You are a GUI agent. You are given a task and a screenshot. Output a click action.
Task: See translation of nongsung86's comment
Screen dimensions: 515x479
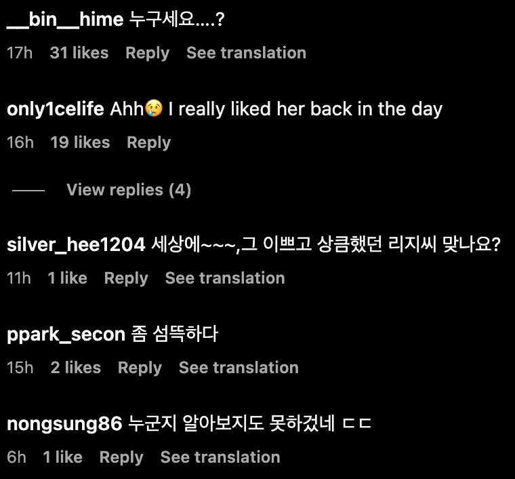220,457
